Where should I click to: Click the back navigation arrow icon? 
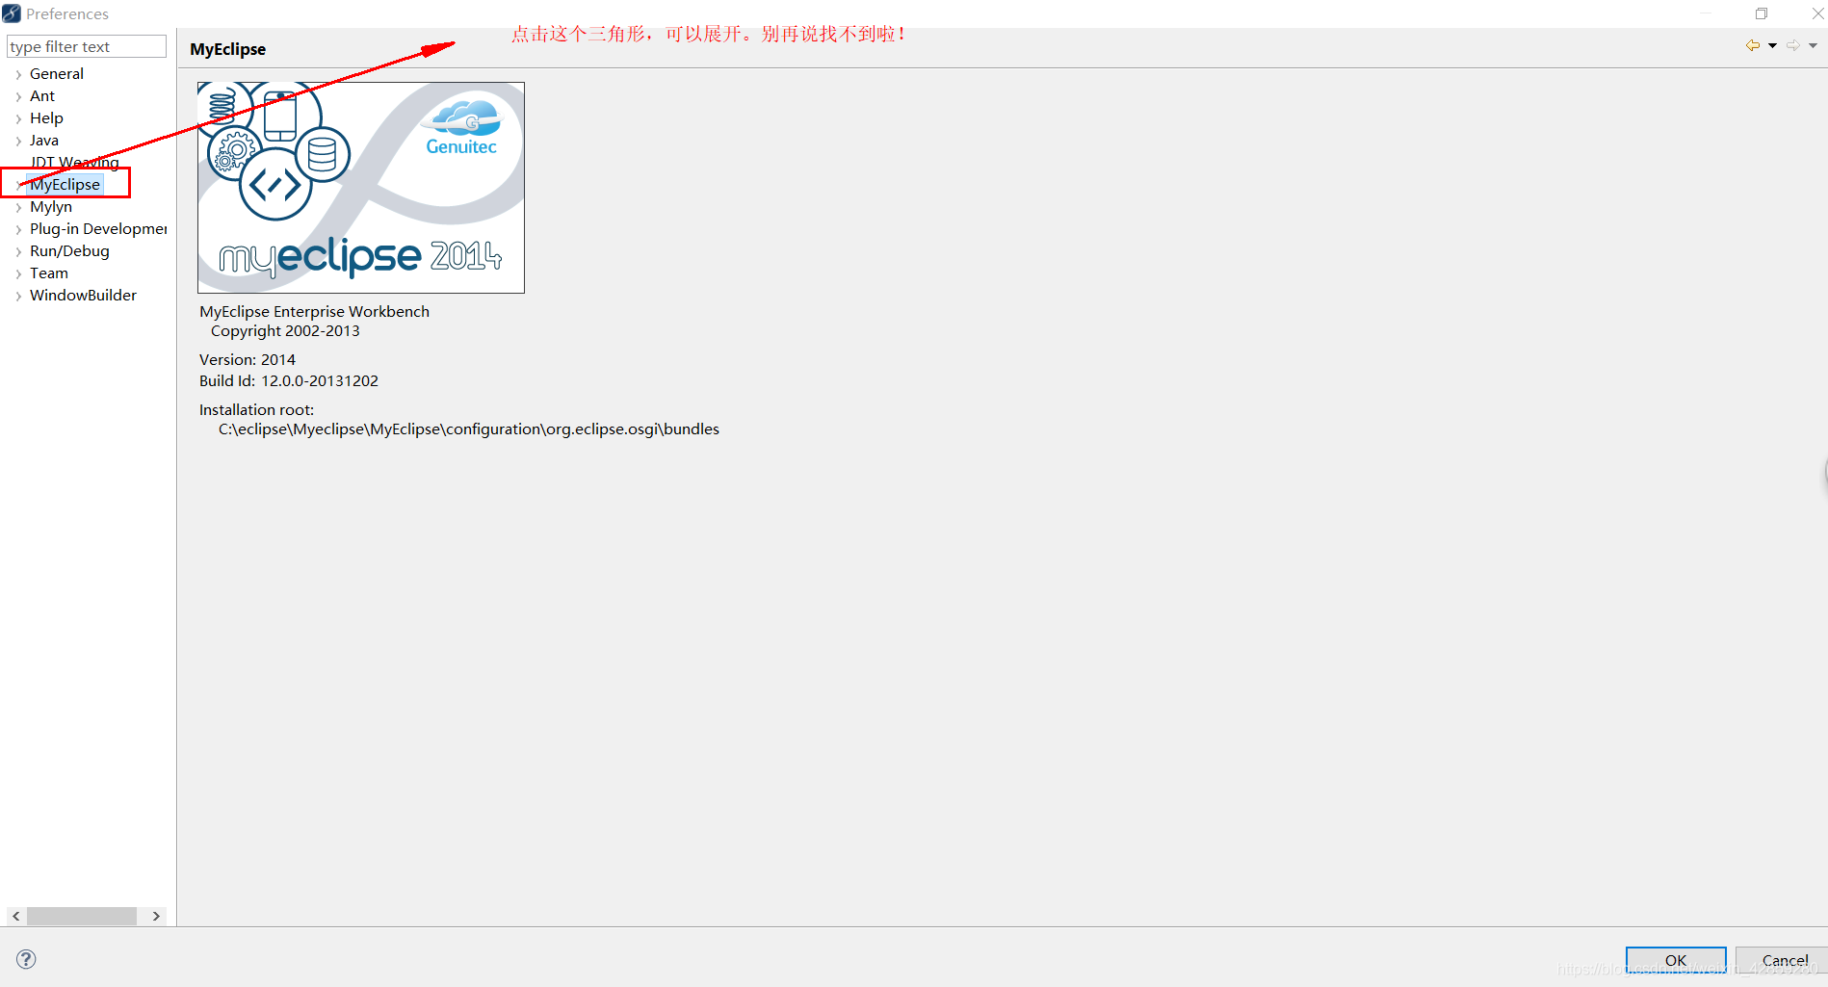pyautogui.click(x=1752, y=45)
